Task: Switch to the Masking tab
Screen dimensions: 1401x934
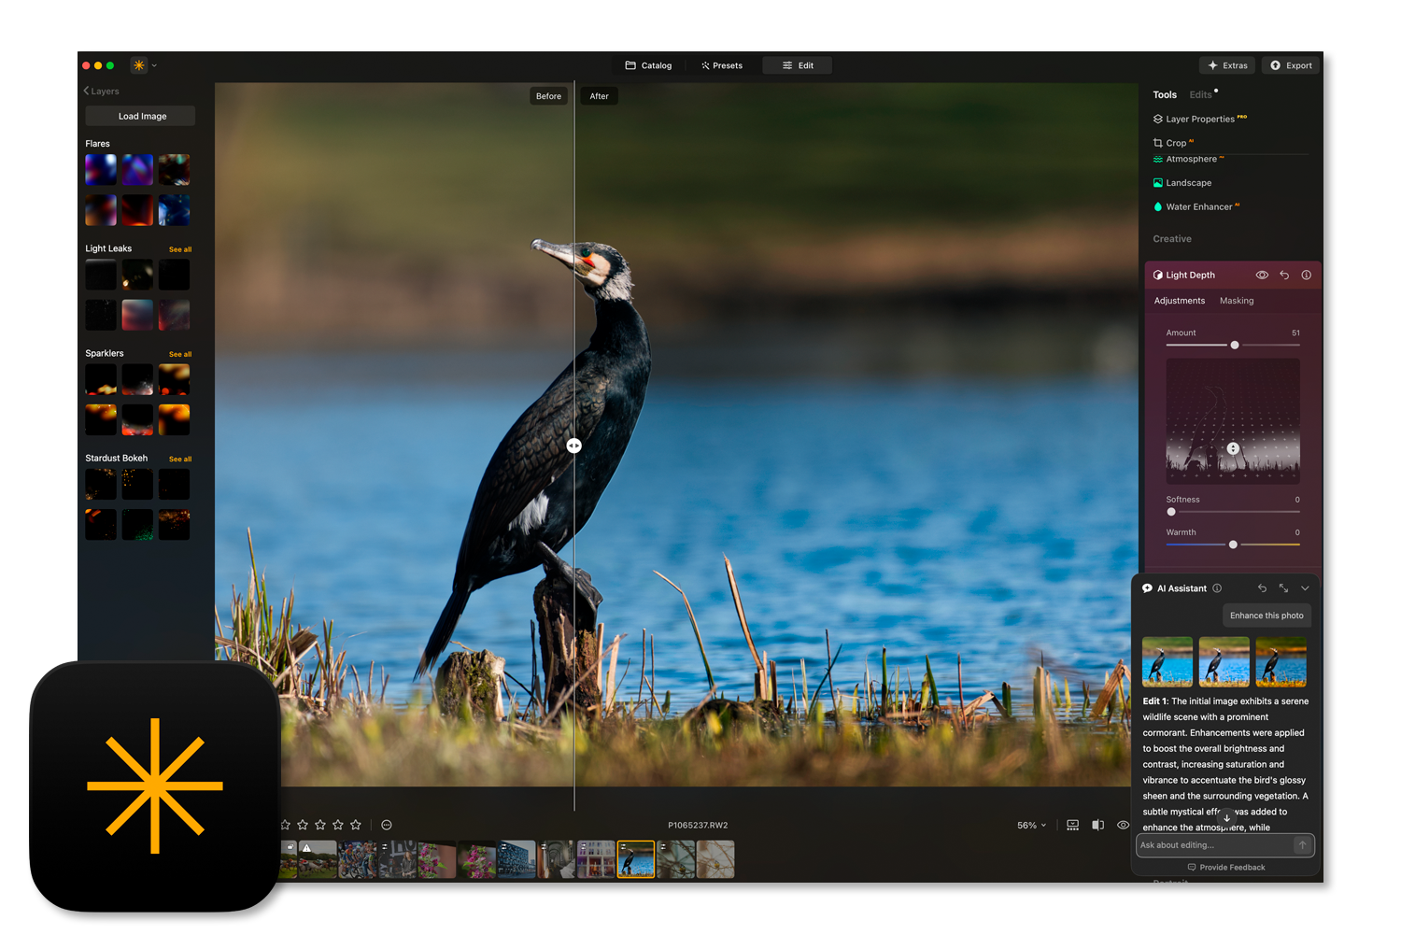Action: (x=1237, y=301)
